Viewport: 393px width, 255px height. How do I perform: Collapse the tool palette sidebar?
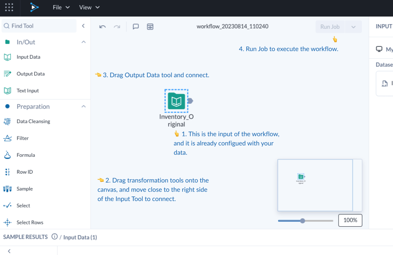[83, 26]
